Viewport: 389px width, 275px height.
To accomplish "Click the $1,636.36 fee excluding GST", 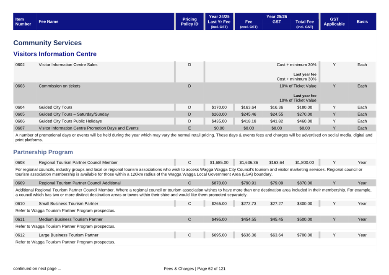I will point(249,162).
